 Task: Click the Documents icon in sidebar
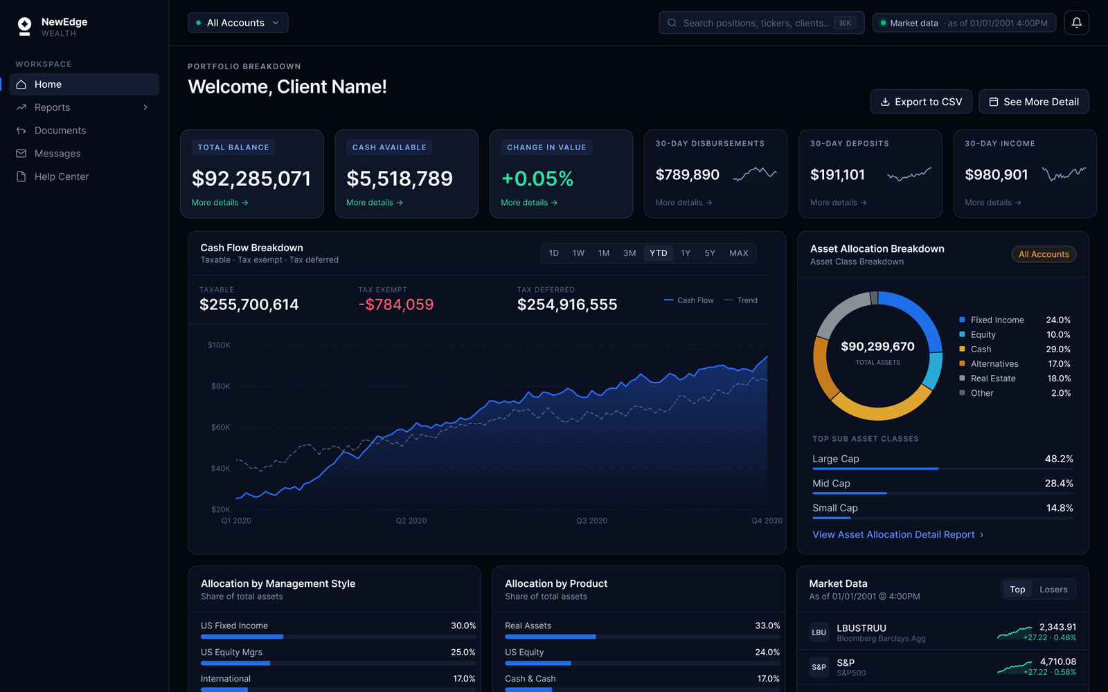[x=21, y=131]
